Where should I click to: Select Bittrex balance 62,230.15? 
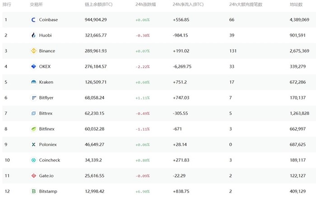pyautogui.click(x=94, y=113)
